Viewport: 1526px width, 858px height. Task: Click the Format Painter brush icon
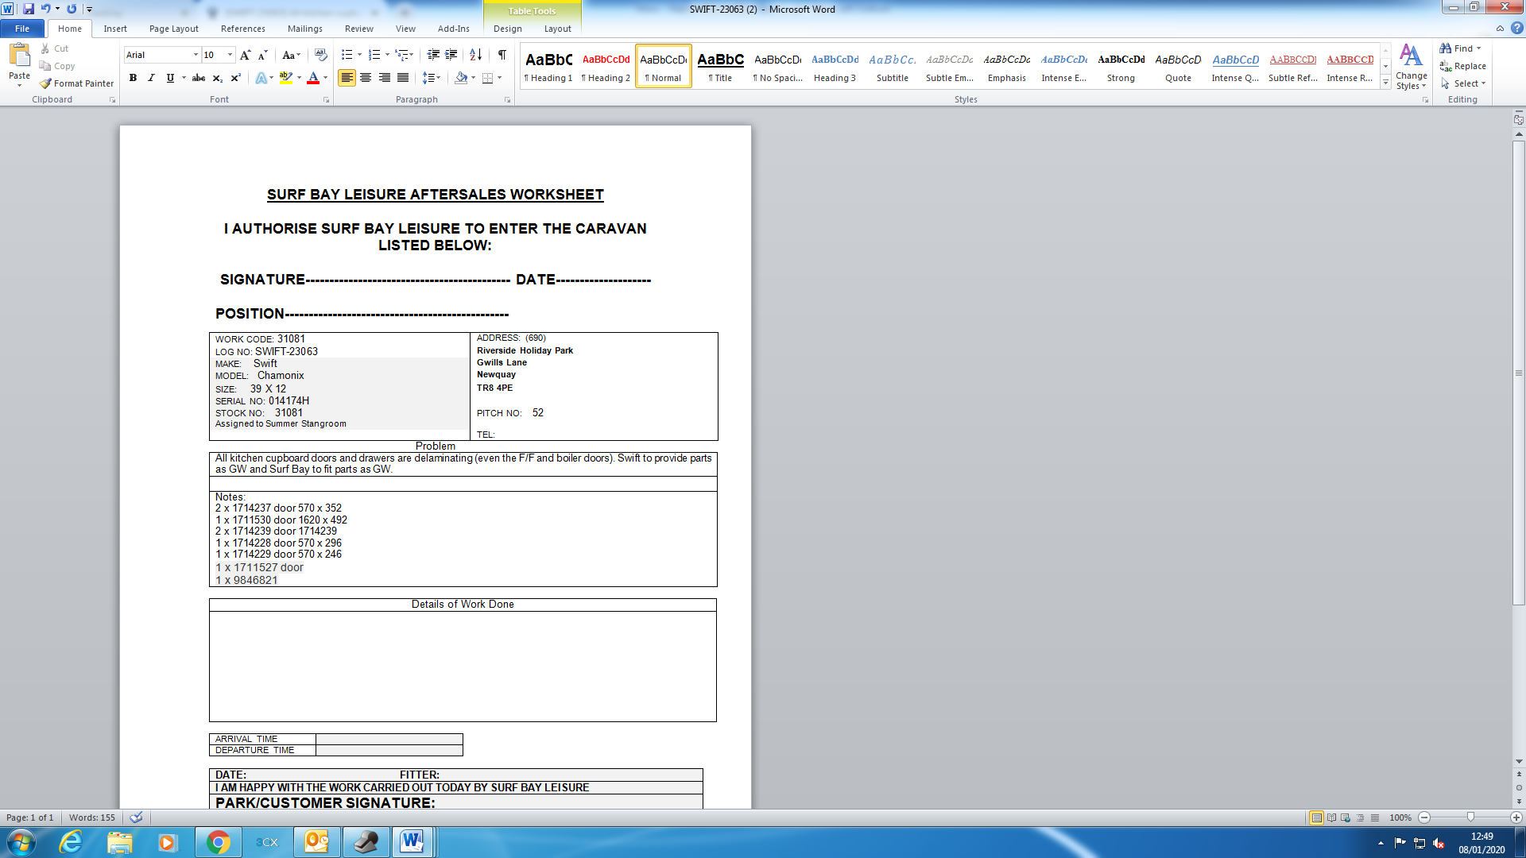tap(46, 83)
